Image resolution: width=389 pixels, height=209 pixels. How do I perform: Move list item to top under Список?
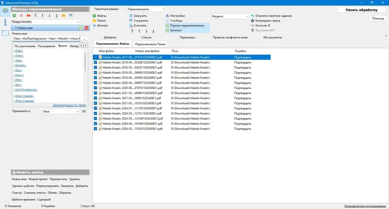(132, 31)
